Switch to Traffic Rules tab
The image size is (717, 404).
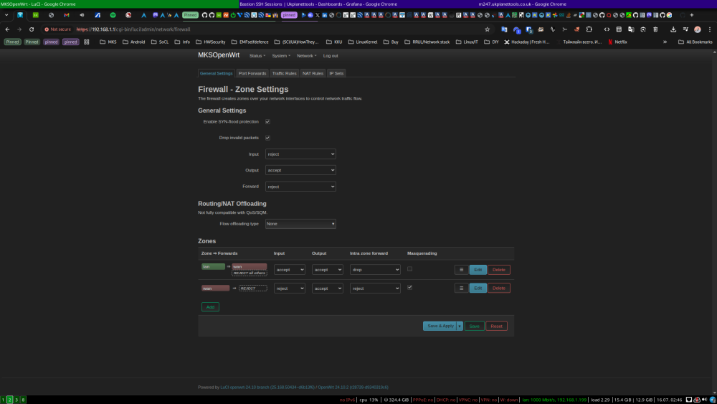pyautogui.click(x=284, y=73)
